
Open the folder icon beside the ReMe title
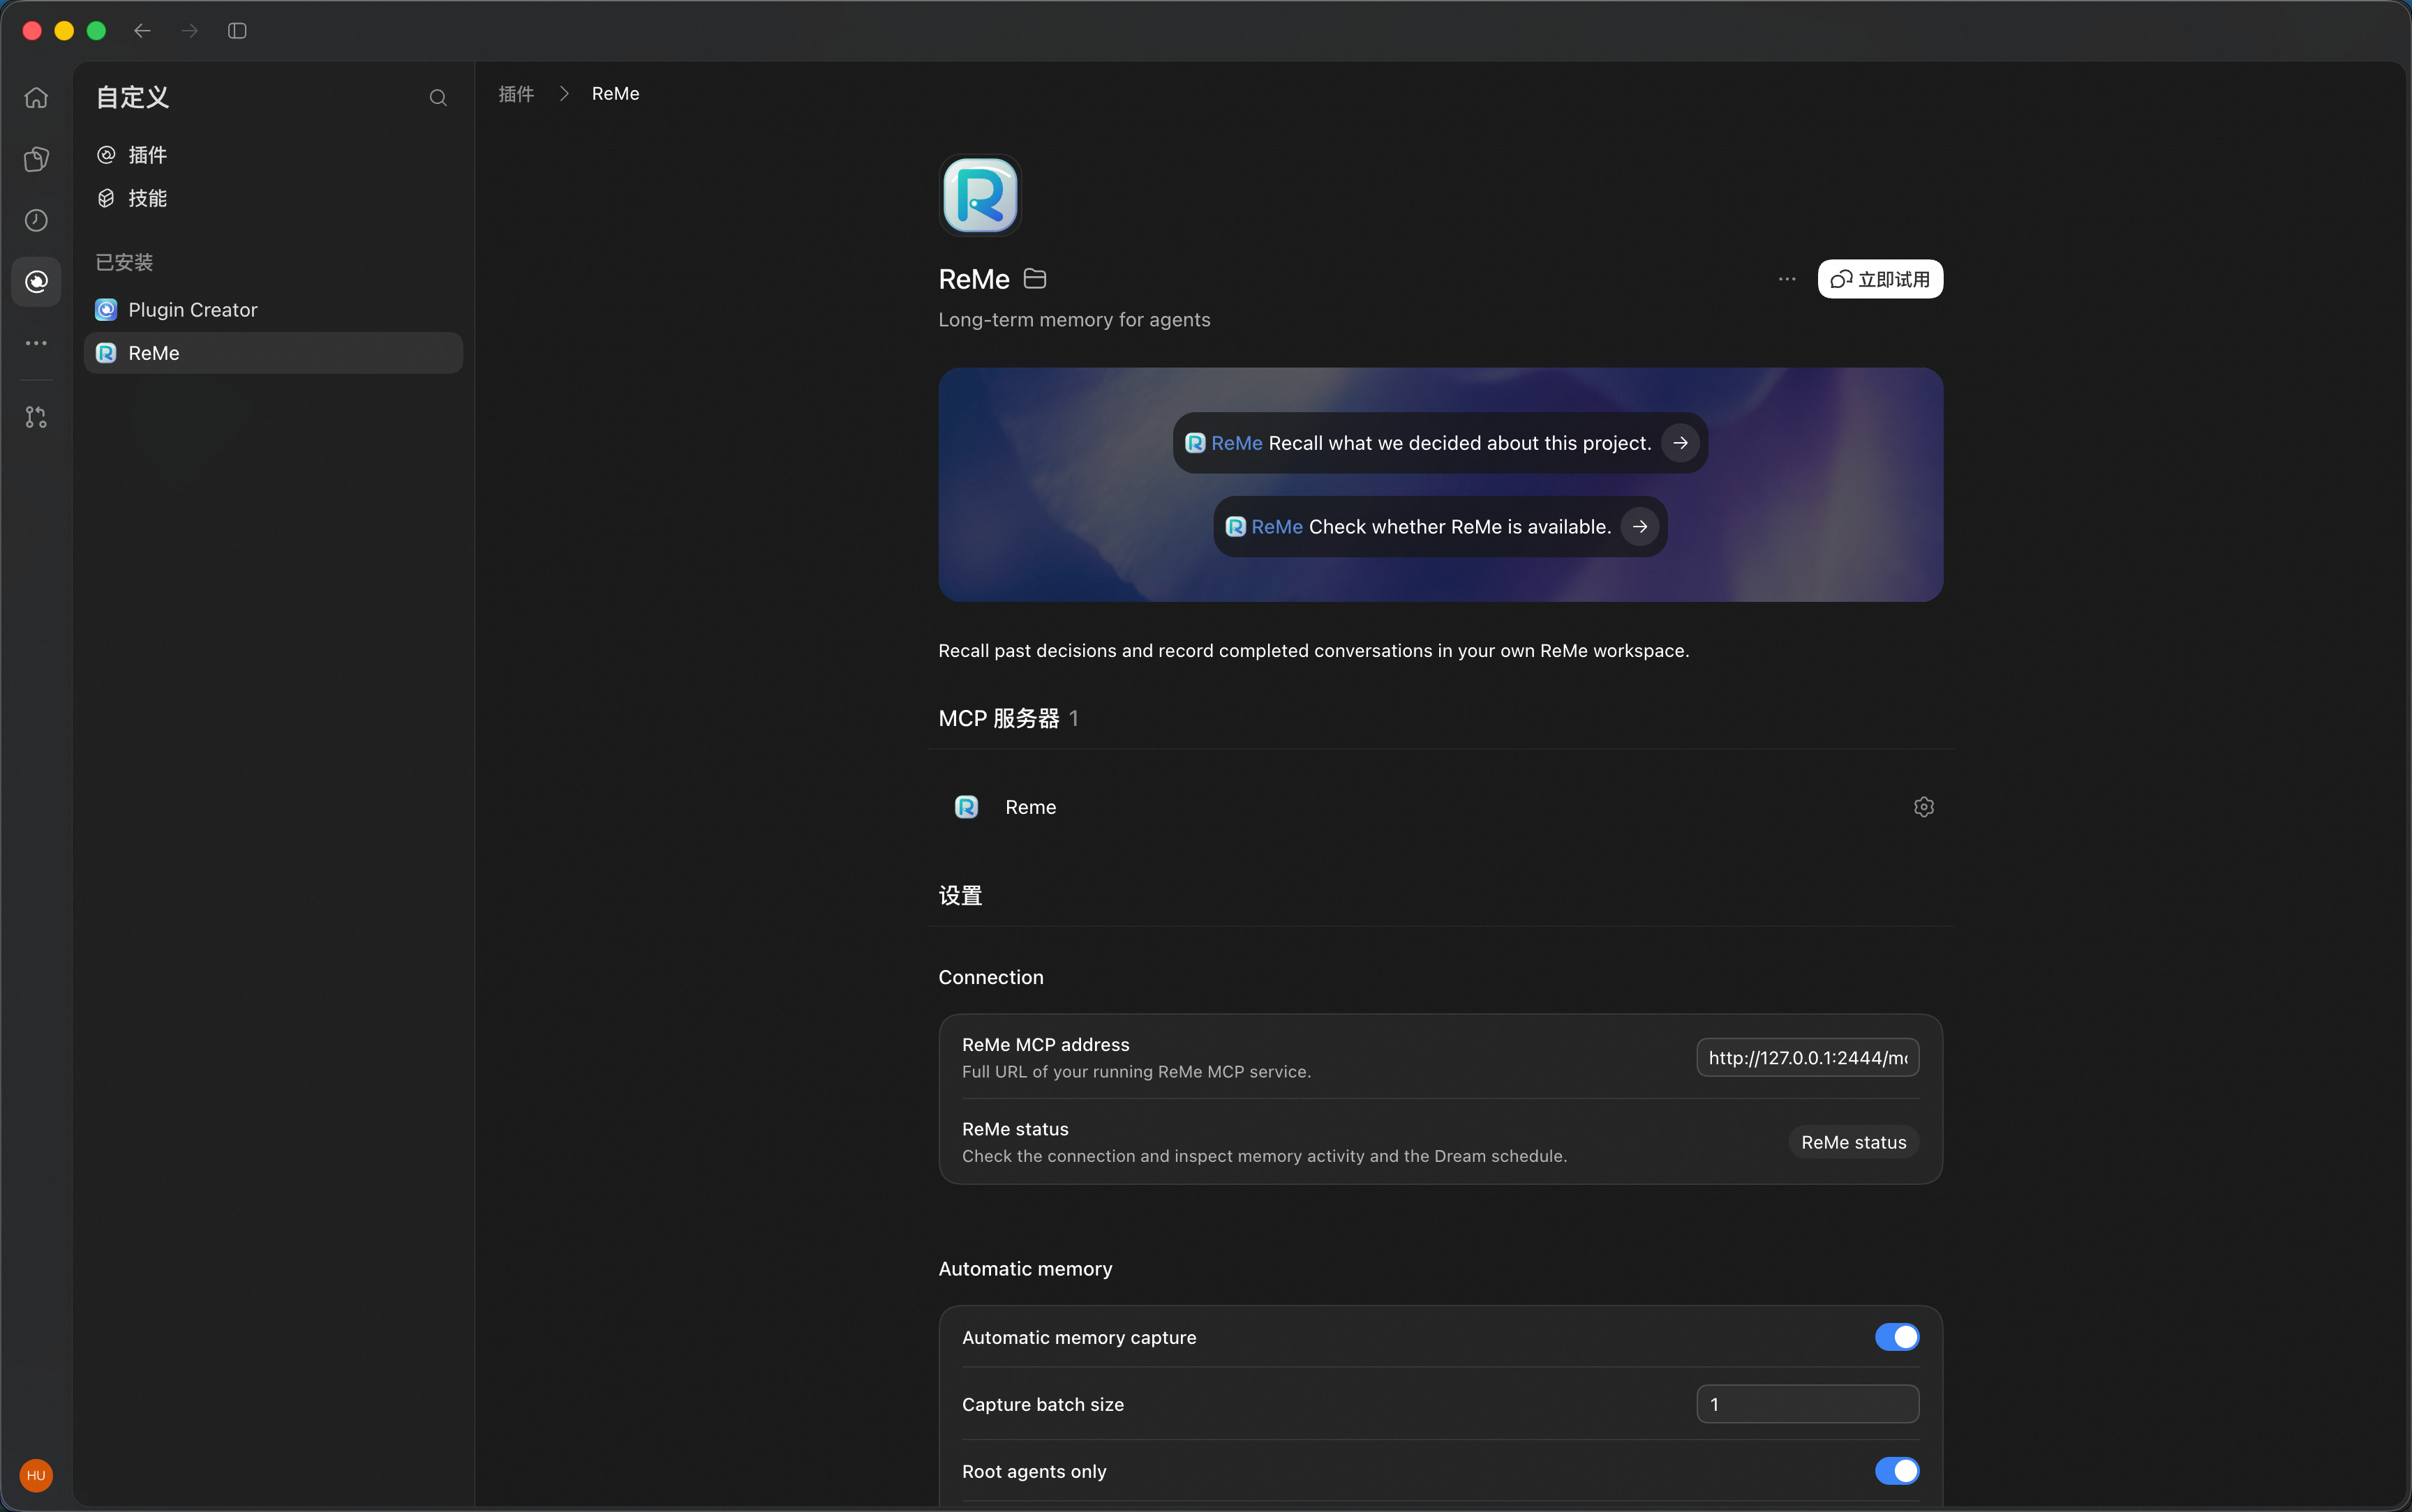click(x=1036, y=279)
